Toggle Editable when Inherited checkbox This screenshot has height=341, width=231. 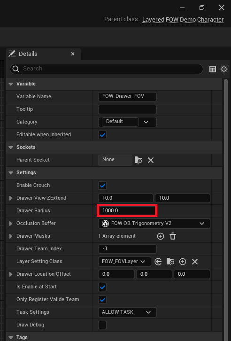pyautogui.click(x=102, y=135)
